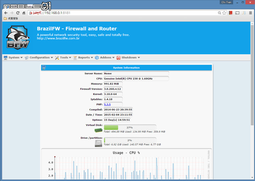Open the Reports menu
255x181 pixels.
click(x=83, y=58)
